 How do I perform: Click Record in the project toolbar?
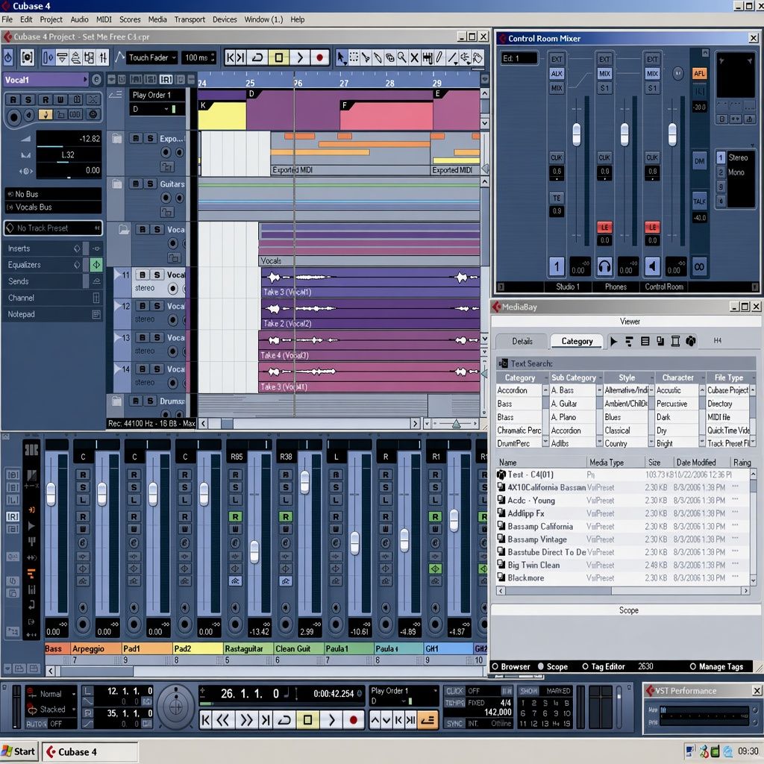click(319, 57)
